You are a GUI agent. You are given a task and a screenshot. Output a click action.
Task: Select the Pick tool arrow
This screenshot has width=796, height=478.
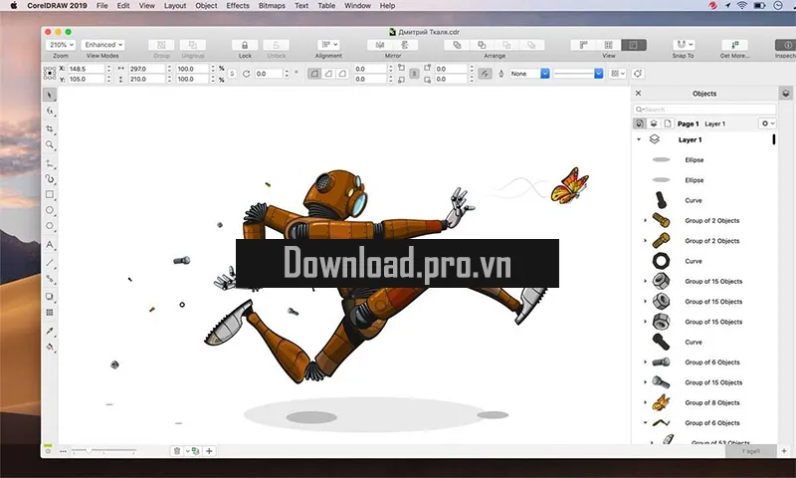tap(49, 95)
